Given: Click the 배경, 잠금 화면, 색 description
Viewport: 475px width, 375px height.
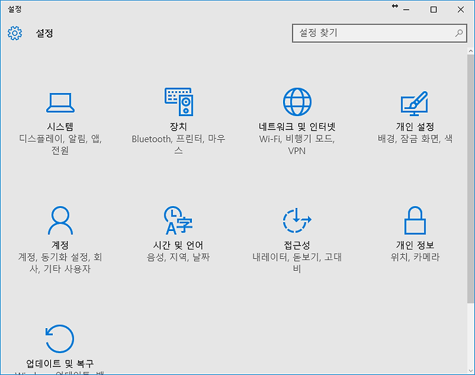Looking at the screenshot, I should (415, 139).
